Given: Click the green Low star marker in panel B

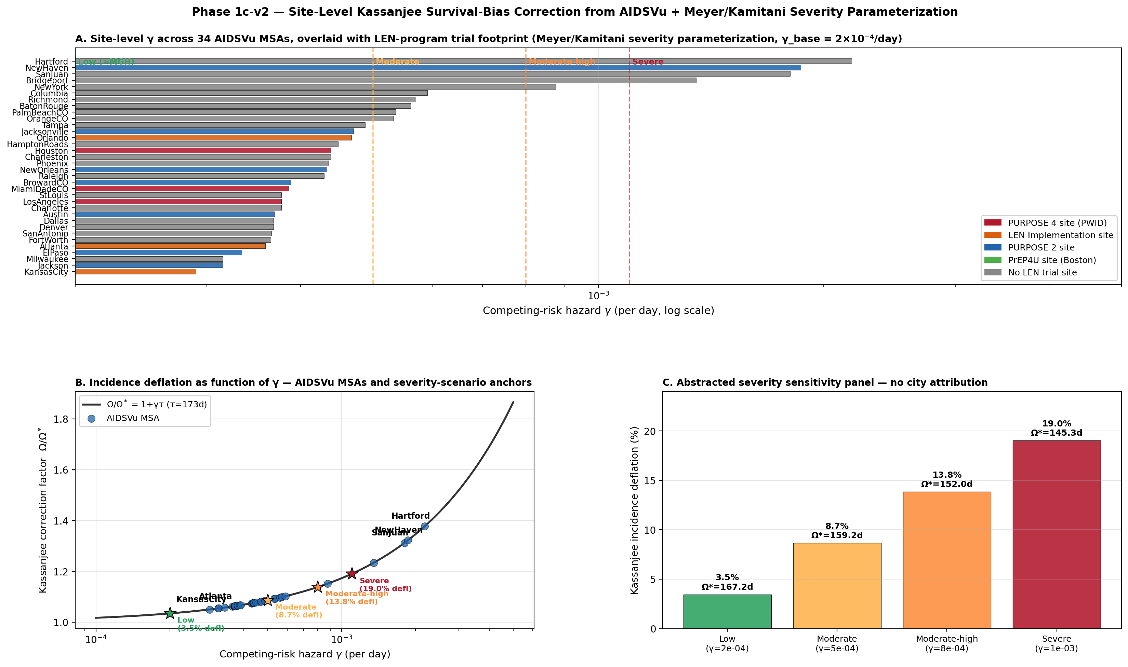Looking at the screenshot, I should pyautogui.click(x=170, y=613).
